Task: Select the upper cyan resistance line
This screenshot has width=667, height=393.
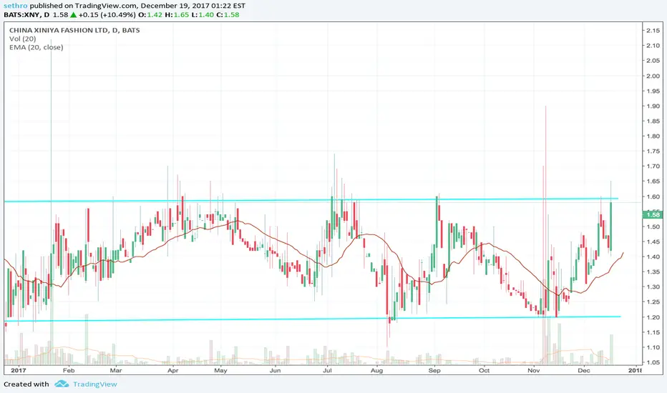Action: [x=311, y=199]
